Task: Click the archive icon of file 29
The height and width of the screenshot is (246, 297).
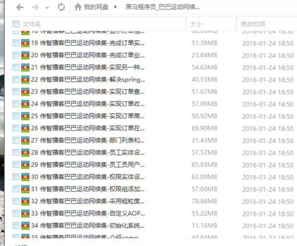Action: coord(26,165)
